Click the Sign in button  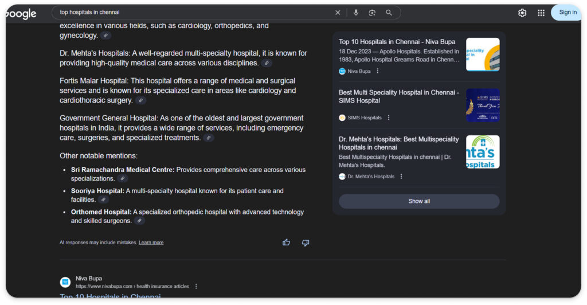567,13
